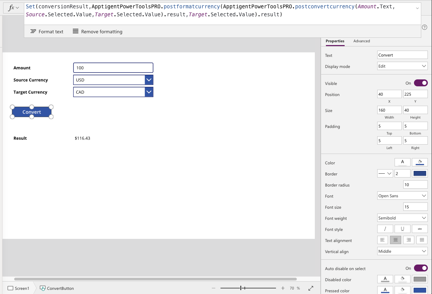Apply underline font style
The height and width of the screenshot is (294, 432).
point(403,229)
